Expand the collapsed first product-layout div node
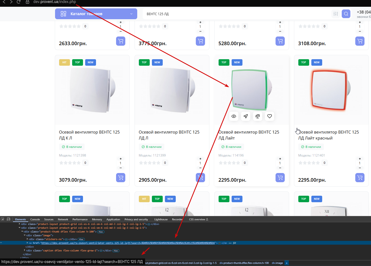 pos(19,224)
